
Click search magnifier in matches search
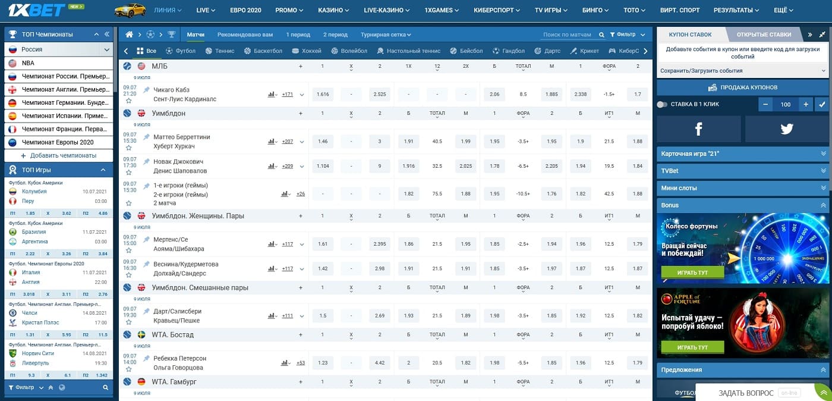(x=601, y=35)
